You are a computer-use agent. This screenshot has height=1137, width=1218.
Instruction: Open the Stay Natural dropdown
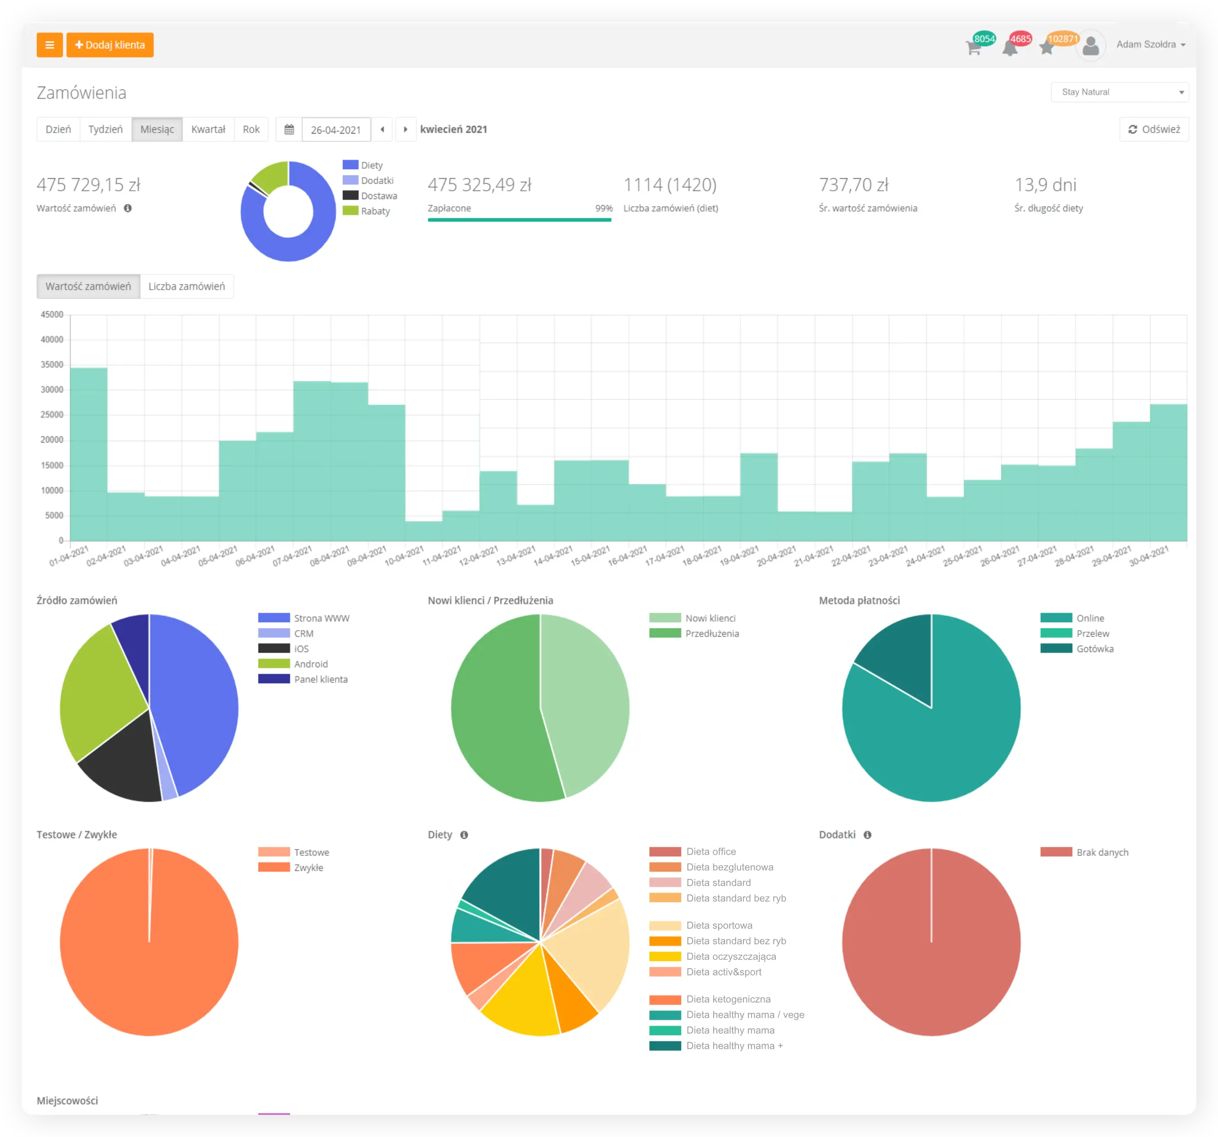coord(1119,92)
